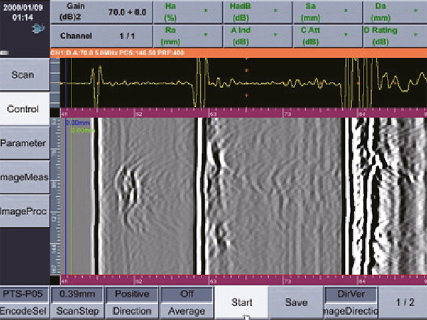Viewport: 427px width, 320px height.
Task: Click the battery indicator icon
Action: [x=4, y=53]
